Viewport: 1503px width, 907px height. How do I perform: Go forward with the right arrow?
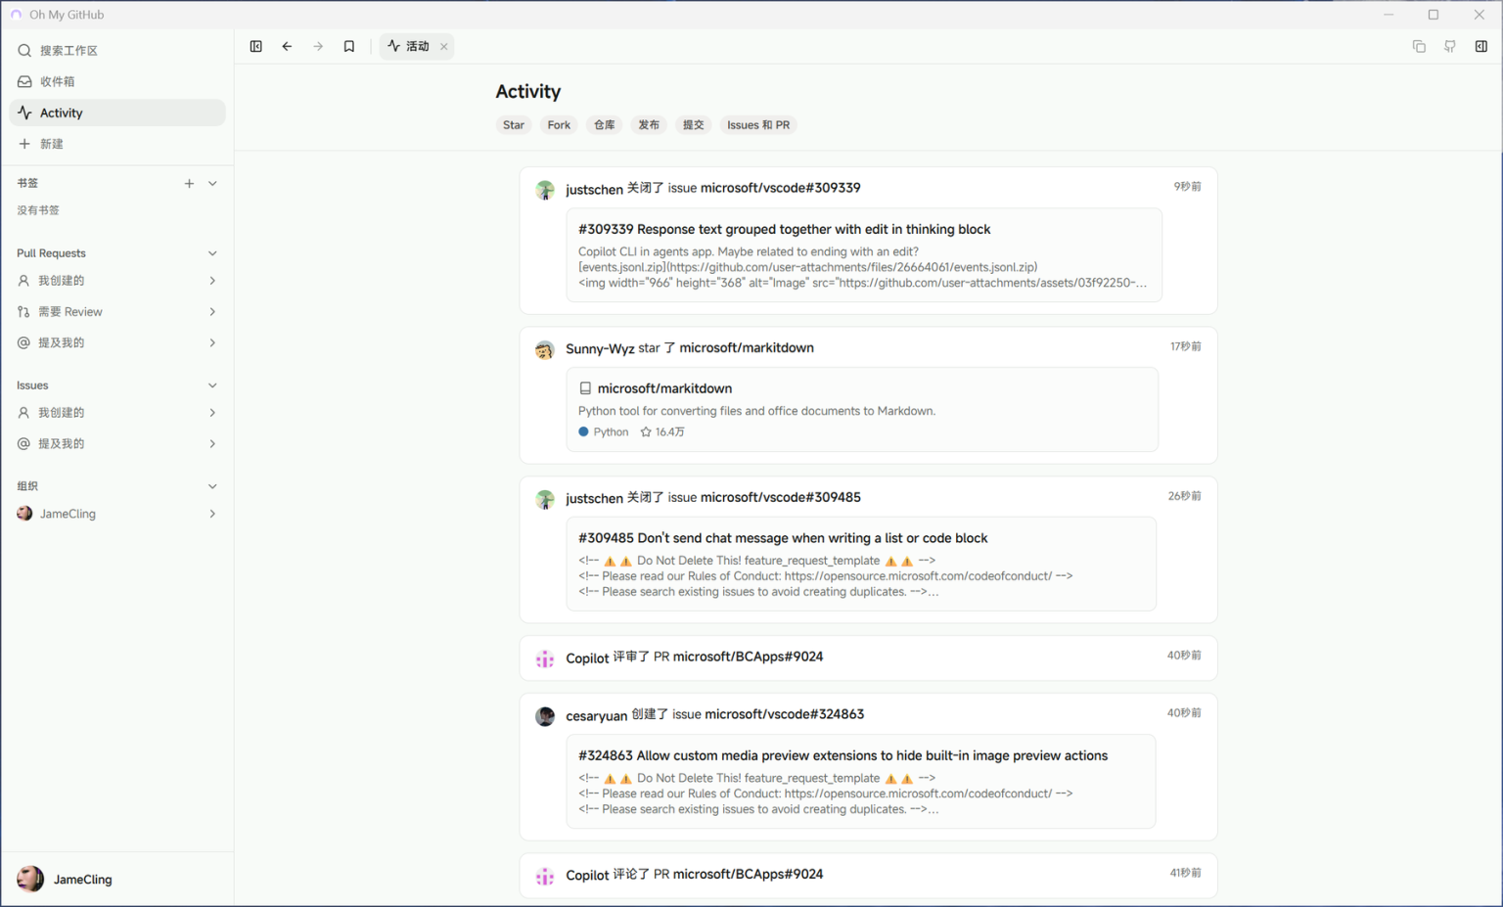[318, 46]
